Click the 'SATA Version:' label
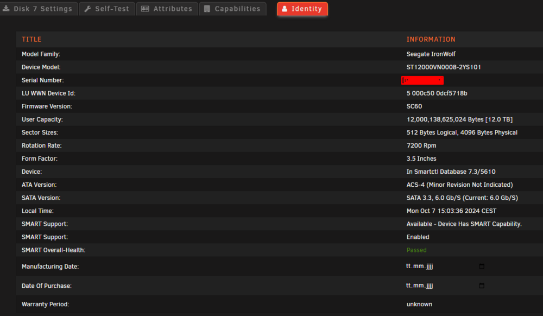Viewport: 543px width, 316px height. tap(41, 198)
